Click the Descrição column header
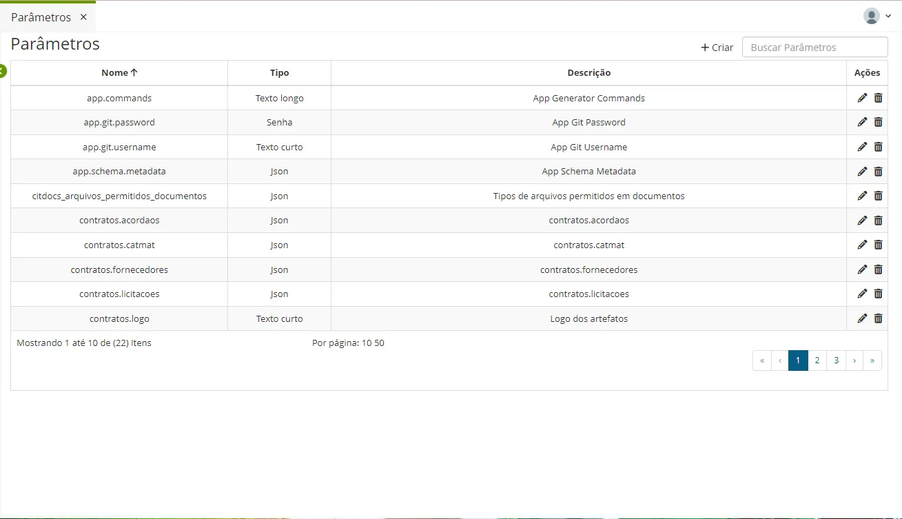Screen dimensions: 902x519 click(x=588, y=72)
